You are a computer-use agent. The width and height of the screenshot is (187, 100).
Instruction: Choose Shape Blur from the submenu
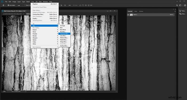tap(64, 42)
